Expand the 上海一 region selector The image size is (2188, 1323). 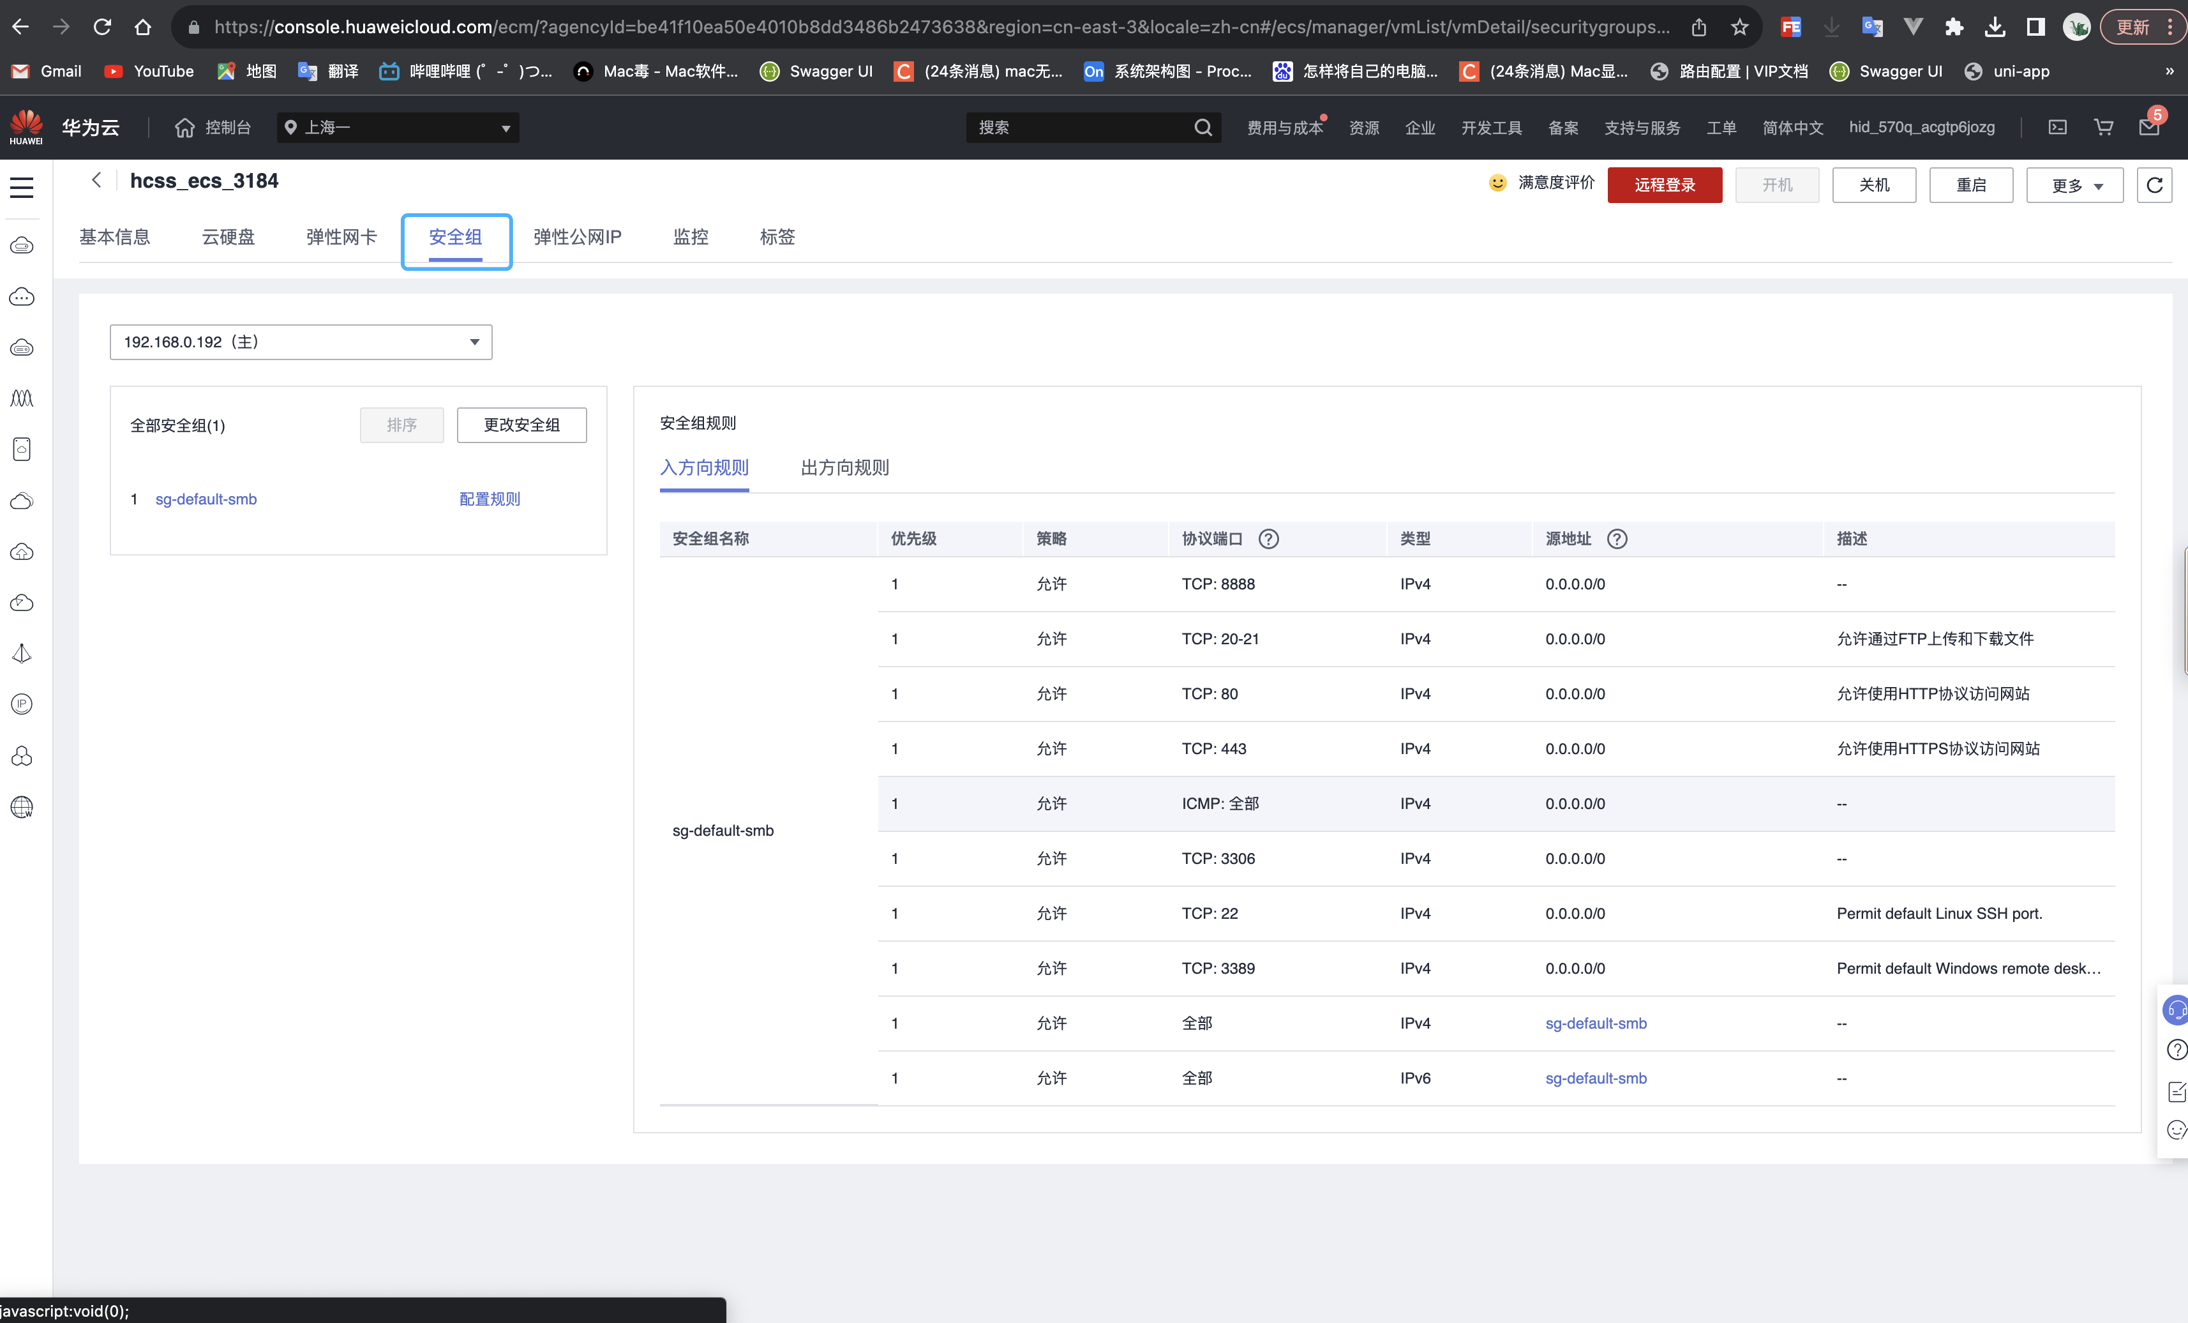tap(398, 127)
